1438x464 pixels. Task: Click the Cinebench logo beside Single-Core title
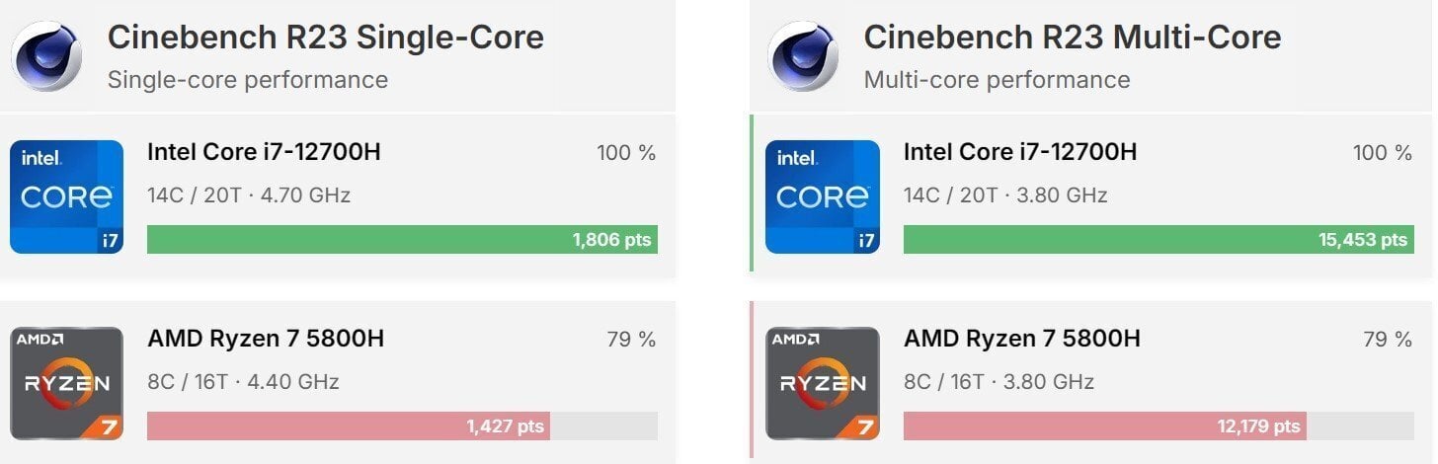tap(47, 56)
